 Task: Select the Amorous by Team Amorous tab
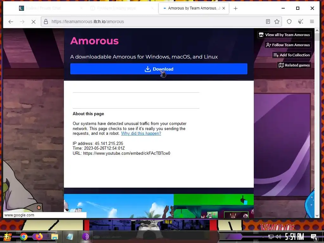click(194, 8)
